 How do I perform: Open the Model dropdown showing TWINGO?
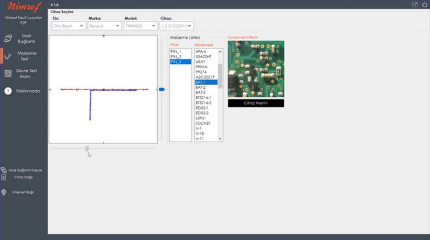click(140, 26)
